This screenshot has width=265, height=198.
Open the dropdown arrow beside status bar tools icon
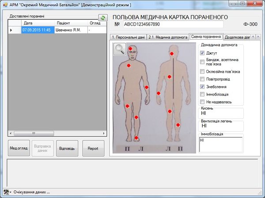pos(11,193)
